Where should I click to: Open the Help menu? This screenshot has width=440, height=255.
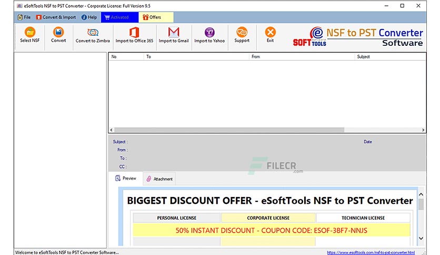click(x=89, y=17)
